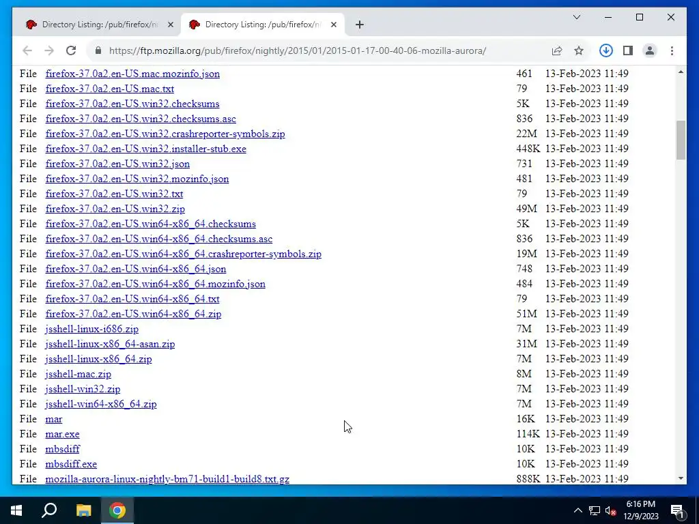699x524 pixels.
Task: Bookmark this page with the star icon
Action: [x=579, y=50]
